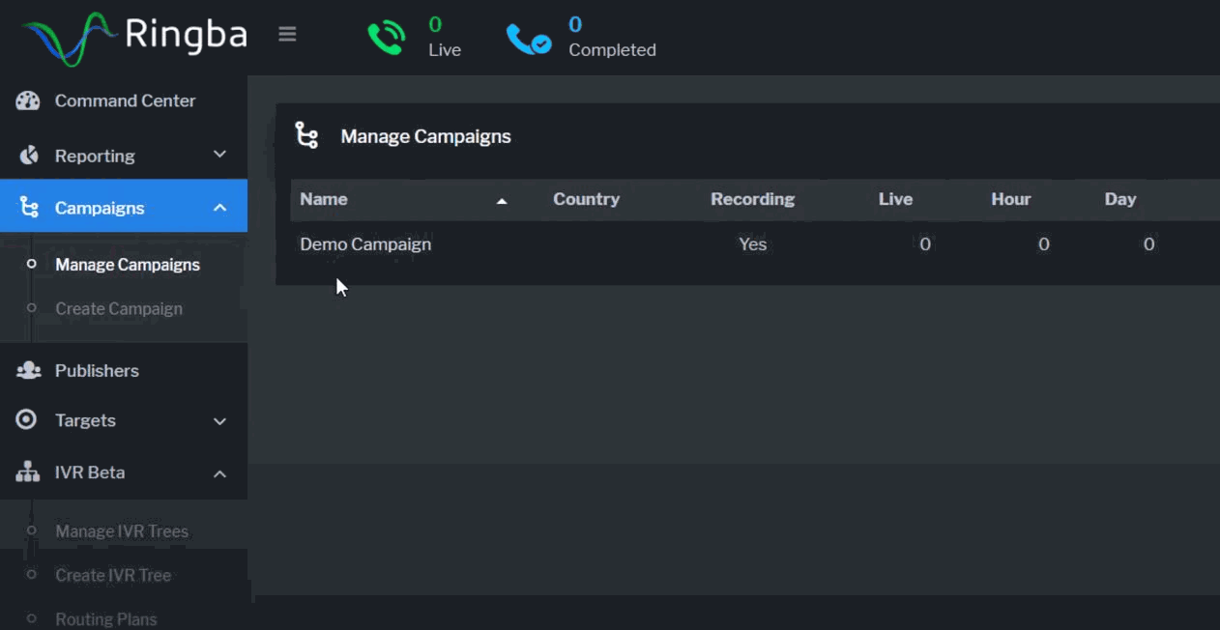Click the Manage Campaigns header icon
Viewport: 1220px width, 630px height.
pyautogui.click(x=306, y=134)
